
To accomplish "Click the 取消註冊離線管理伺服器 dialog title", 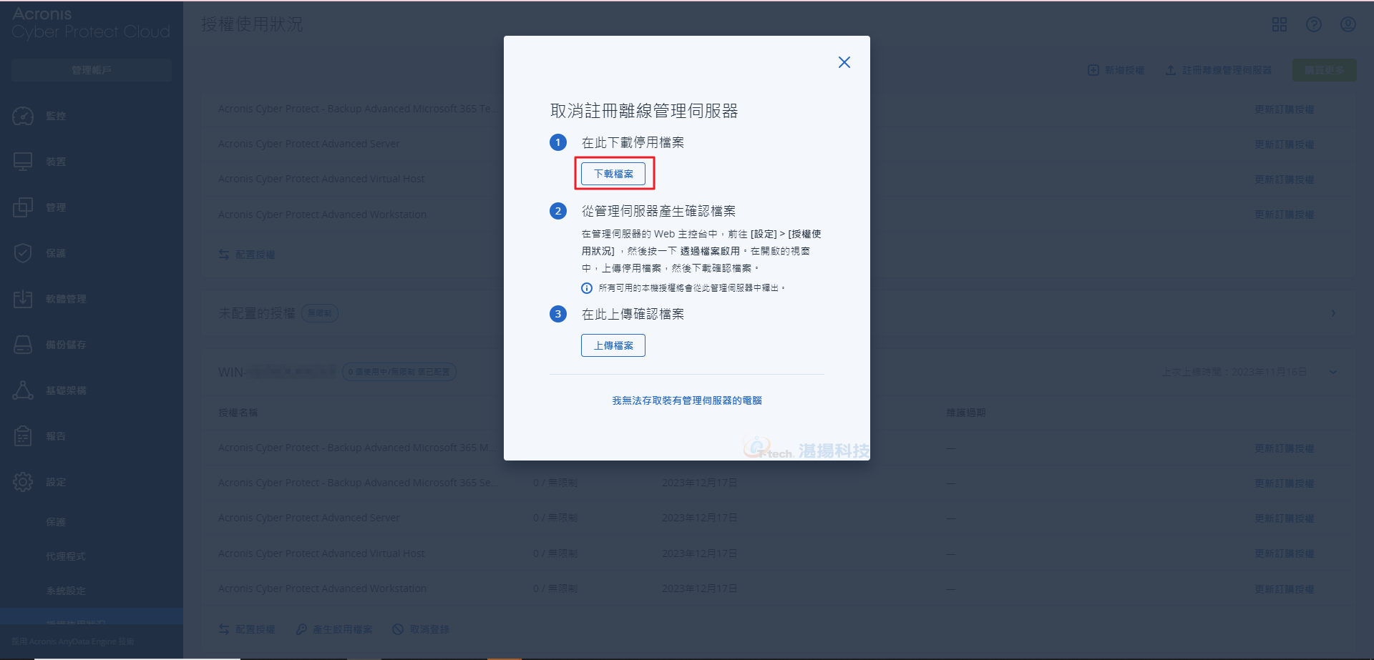I will coord(644,111).
